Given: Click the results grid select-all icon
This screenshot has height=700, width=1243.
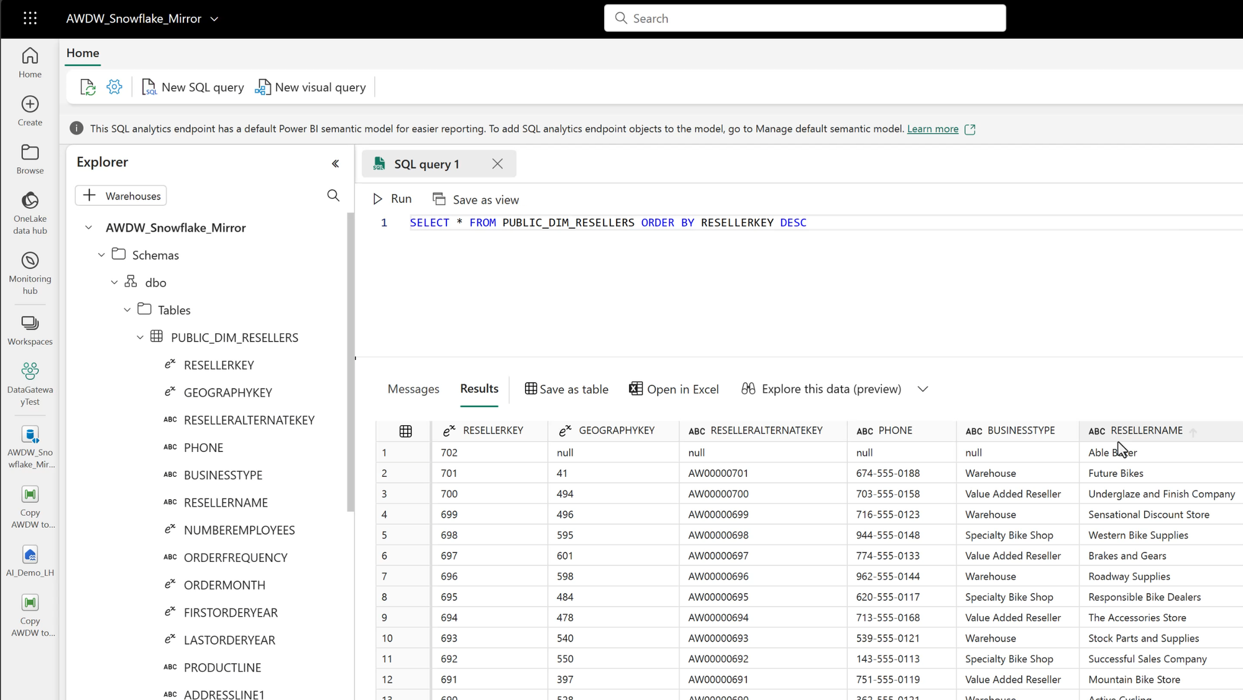Looking at the screenshot, I should [x=405, y=431].
